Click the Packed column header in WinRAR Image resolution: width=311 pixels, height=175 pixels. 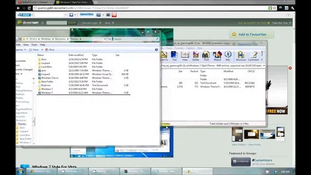point(194,71)
